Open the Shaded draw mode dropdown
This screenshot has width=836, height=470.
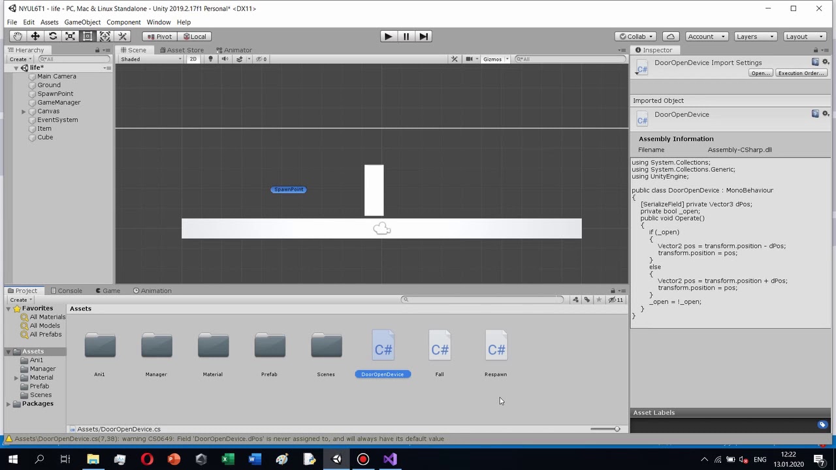151,59
